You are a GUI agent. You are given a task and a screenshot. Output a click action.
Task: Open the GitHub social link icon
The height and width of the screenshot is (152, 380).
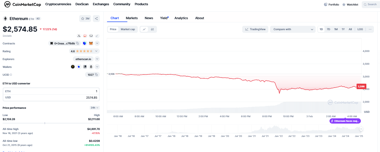tap(91, 36)
